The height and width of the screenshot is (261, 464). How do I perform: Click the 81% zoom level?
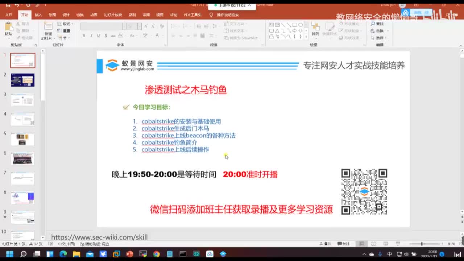[x=451, y=244]
